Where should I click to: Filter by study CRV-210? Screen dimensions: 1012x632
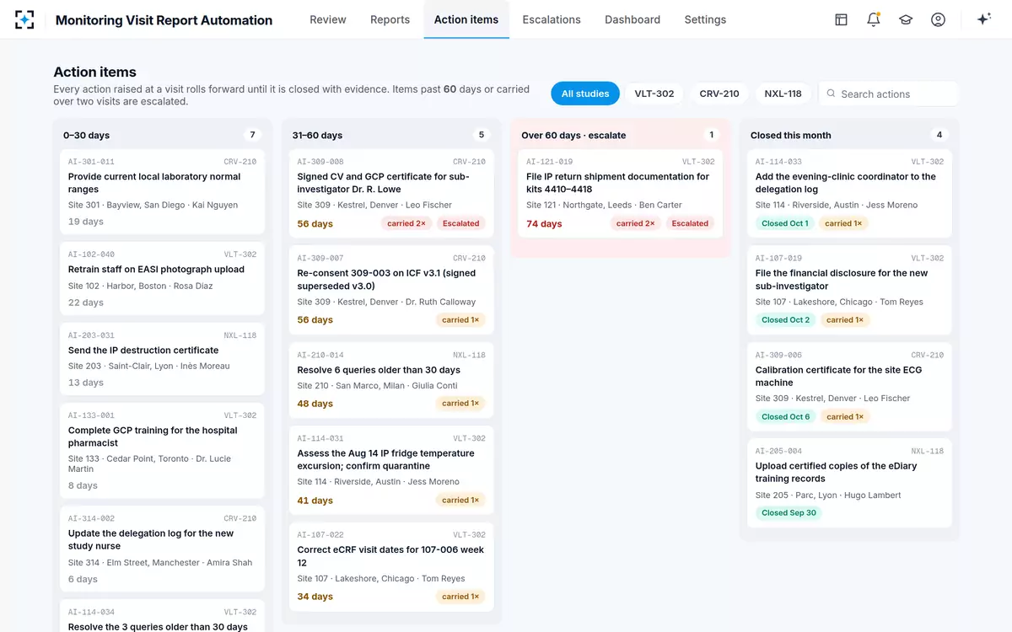pos(719,94)
